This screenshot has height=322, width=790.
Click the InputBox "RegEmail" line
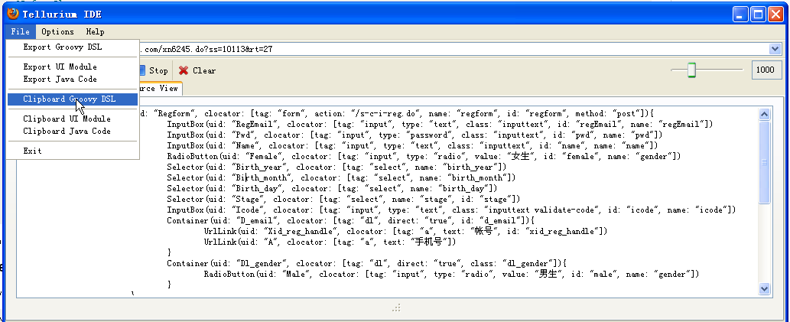440,124
